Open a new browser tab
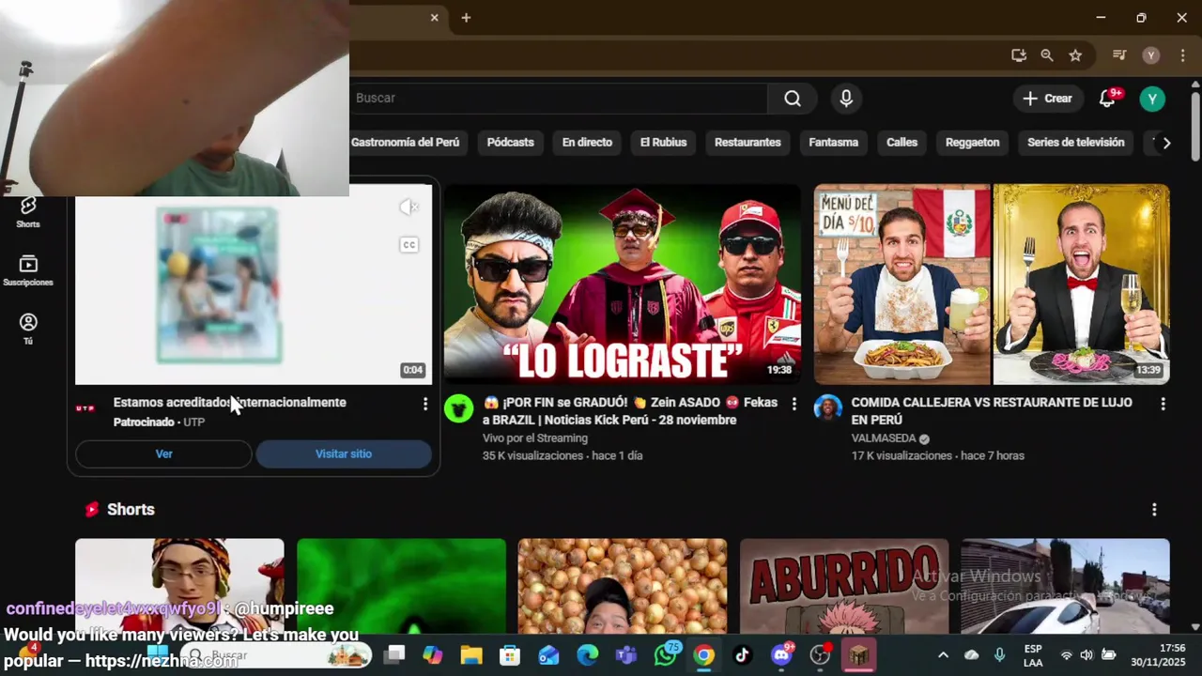Image resolution: width=1202 pixels, height=676 pixels. [x=466, y=18]
